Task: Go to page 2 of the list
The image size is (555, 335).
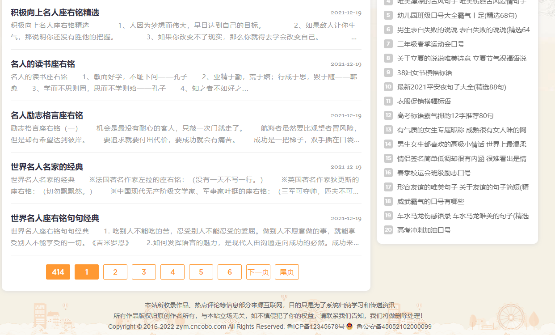Action: [115, 271]
